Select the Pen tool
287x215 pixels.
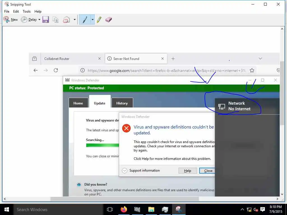point(85,20)
